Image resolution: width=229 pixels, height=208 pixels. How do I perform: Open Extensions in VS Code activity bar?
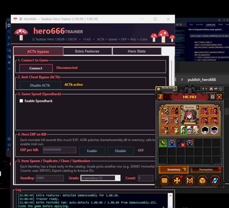9,56
